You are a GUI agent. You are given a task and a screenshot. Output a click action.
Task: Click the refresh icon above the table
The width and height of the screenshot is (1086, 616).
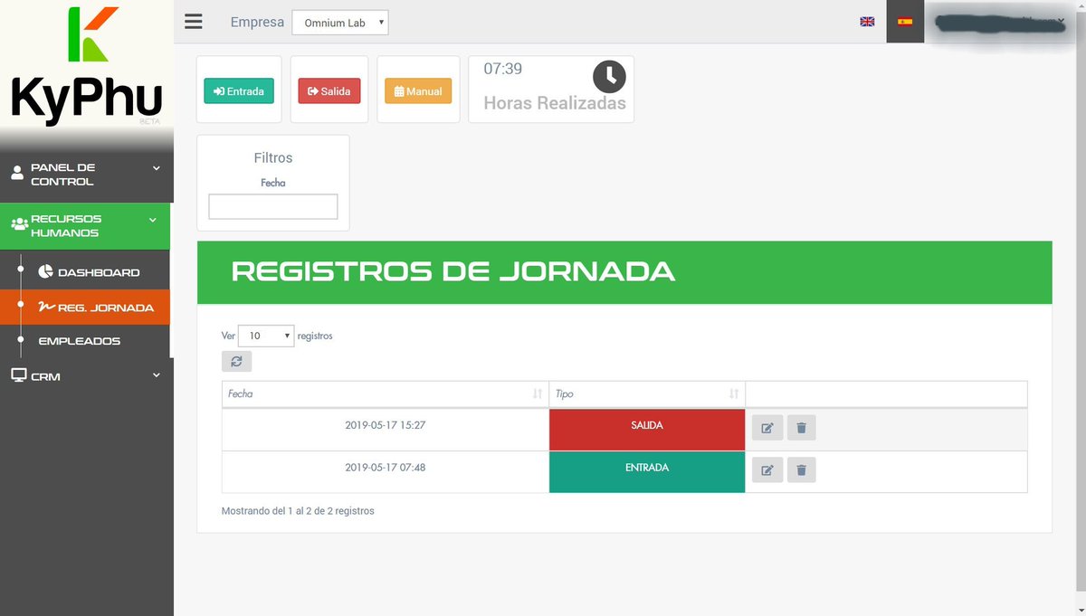(236, 361)
